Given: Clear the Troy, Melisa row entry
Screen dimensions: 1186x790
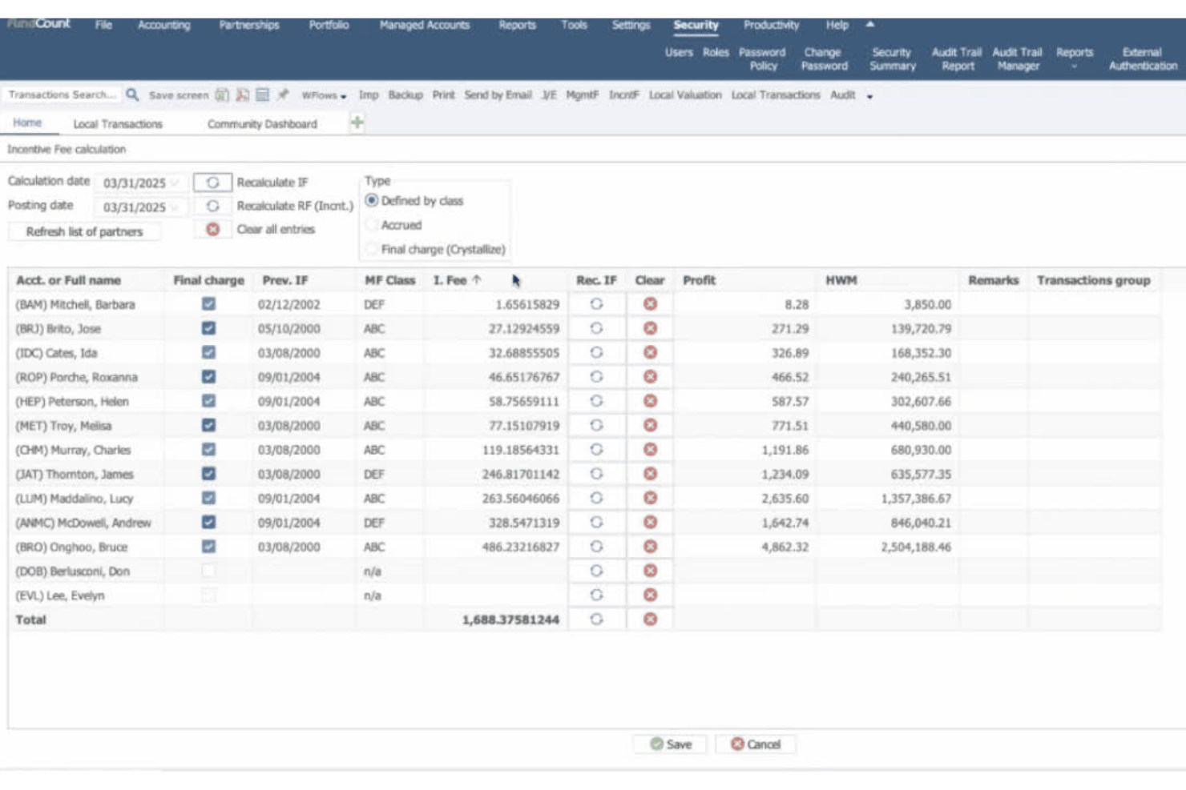Looking at the screenshot, I should (x=650, y=425).
